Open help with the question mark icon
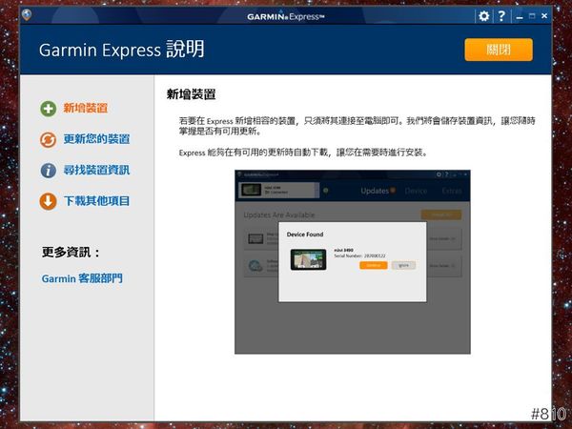The height and width of the screenshot is (429, 572). tap(501, 16)
